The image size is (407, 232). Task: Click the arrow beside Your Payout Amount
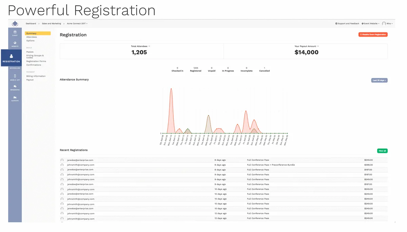tap(318, 46)
